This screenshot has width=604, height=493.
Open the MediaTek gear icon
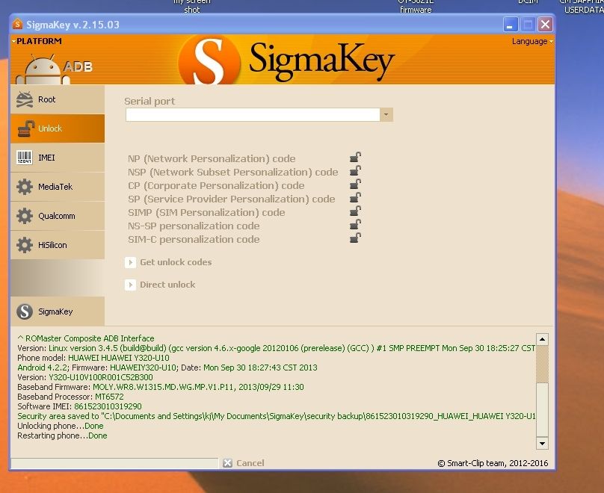click(25, 187)
